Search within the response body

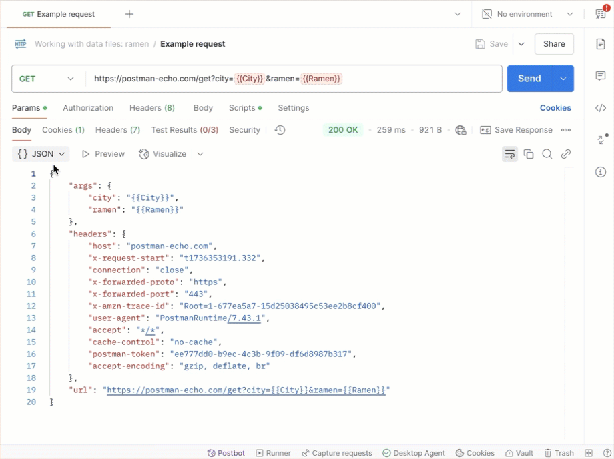coord(547,153)
